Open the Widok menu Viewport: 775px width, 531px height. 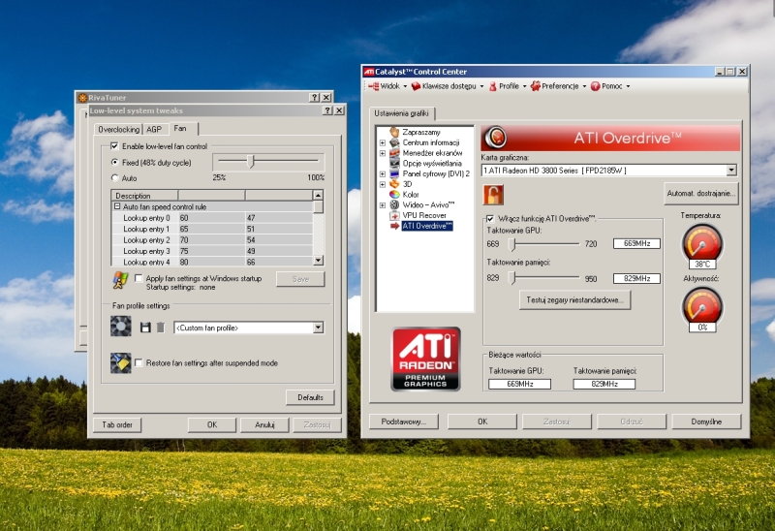[389, 86]
